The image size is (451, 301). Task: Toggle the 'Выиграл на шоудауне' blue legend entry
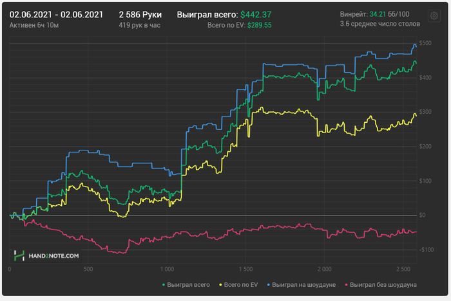point(302,285)
